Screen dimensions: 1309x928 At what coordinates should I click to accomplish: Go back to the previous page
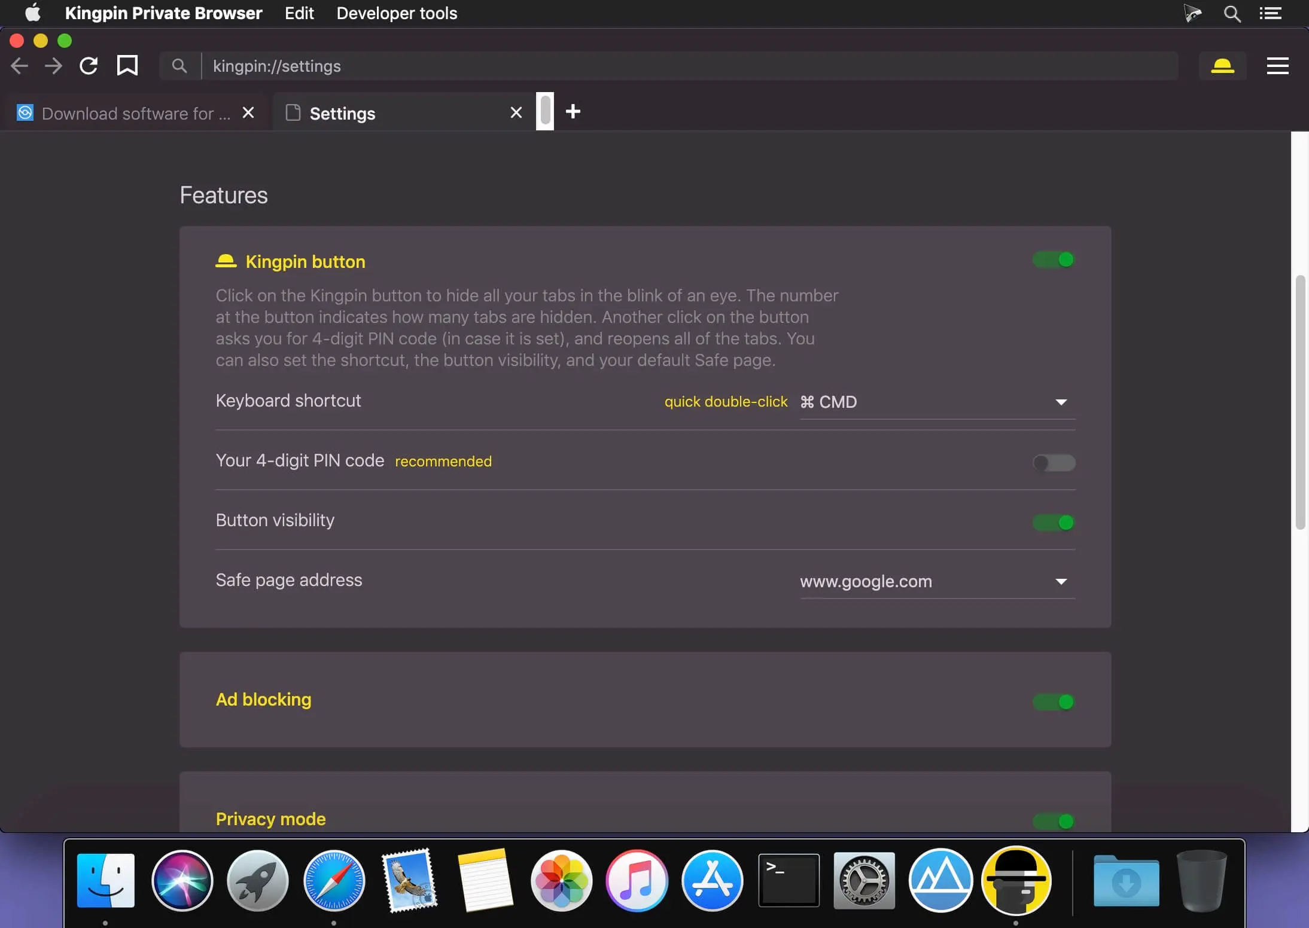click(19, 66)
